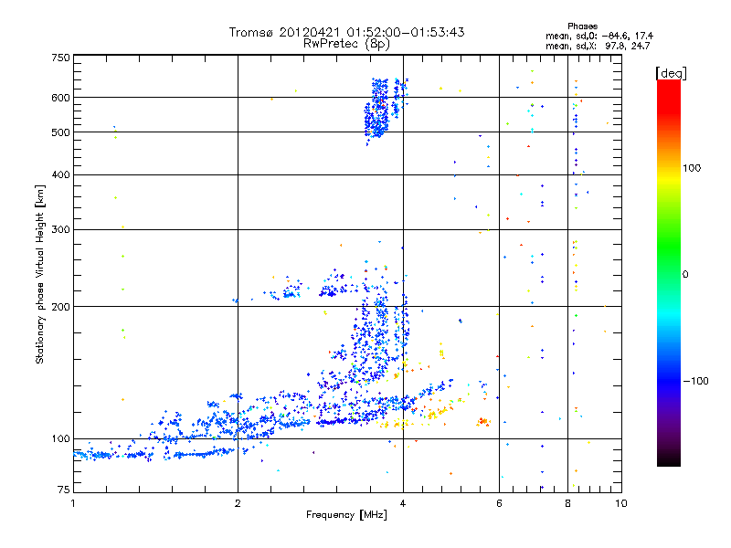Click the y-axis label '200'
The height and width of the screenshot is (548, 731).
click(x=60, y=307)
